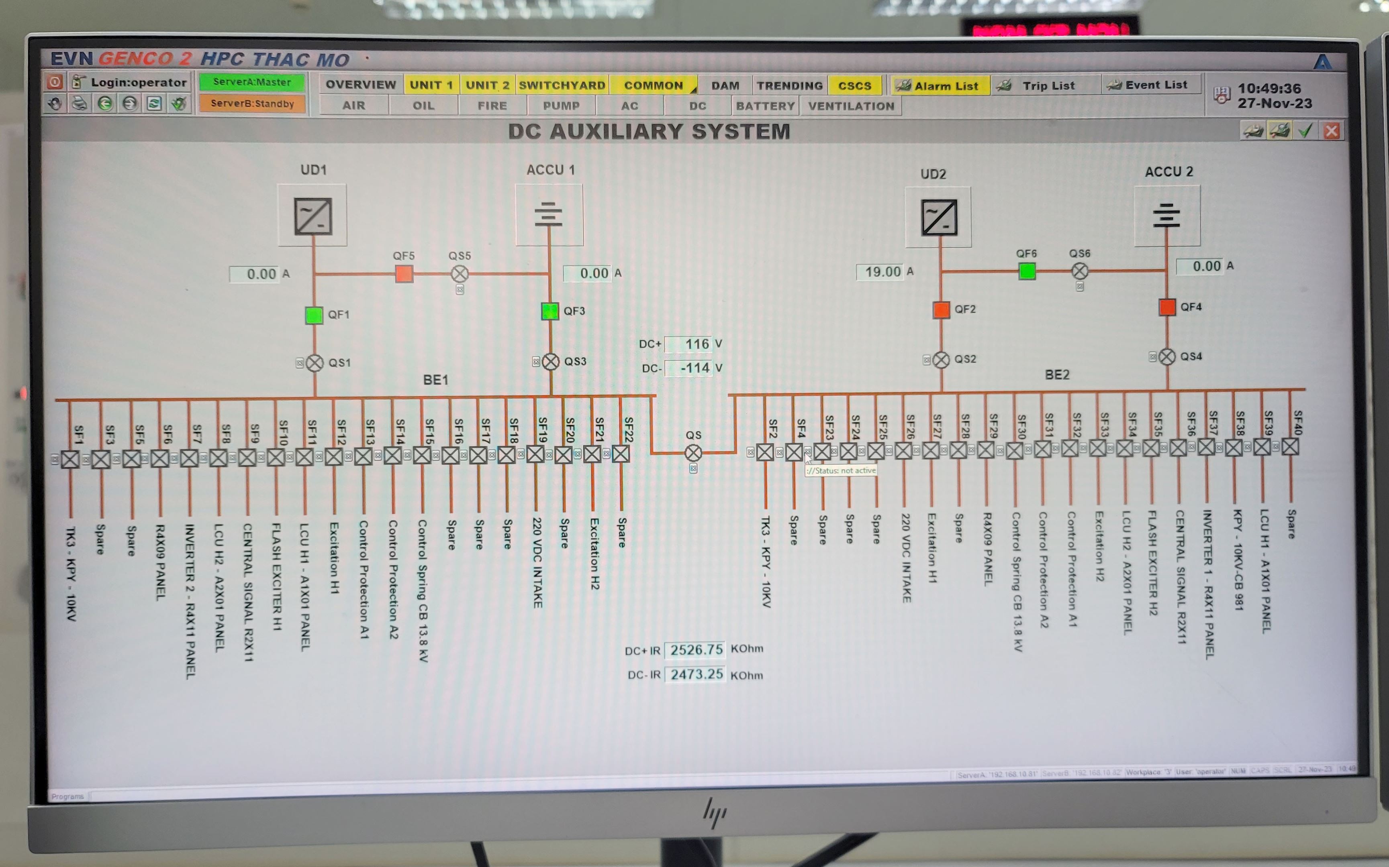Click the DC+ IR value field
This screenshot has width=1389, height=867.
pos(695,650)
